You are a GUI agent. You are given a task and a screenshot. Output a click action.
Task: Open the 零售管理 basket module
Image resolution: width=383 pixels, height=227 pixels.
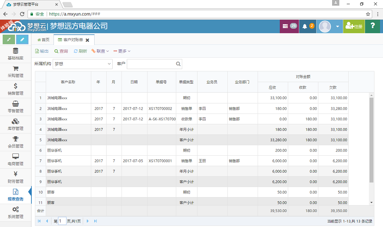point(15,107)
